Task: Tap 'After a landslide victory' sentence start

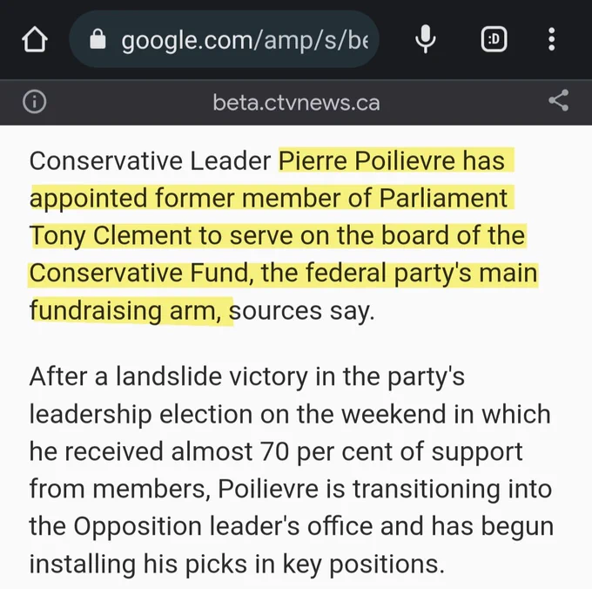Action: (168, 376)
